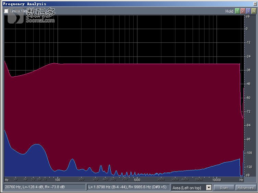Click the overall frequency readout 'L= 1.8798 Hz'

pyautogui.click(x=128, y=187)
